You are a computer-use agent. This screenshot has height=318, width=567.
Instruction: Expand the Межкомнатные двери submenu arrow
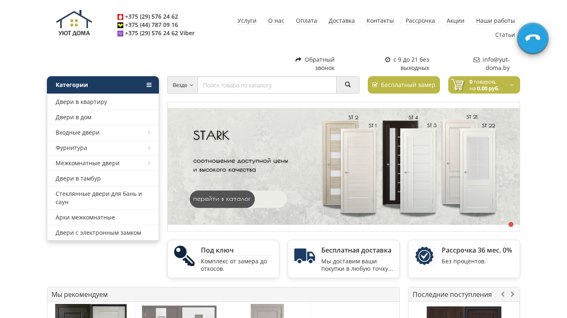(x=149, y=163)
